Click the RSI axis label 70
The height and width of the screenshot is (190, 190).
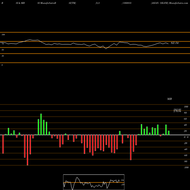(3, 44)
